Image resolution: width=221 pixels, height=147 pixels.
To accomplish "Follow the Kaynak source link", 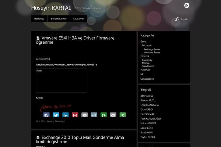I will coord(39,98).
